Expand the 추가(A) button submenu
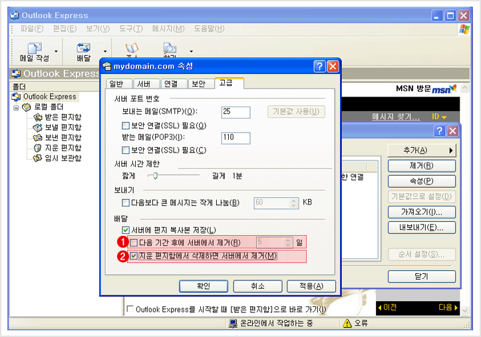481x337 pixels. 422,151
